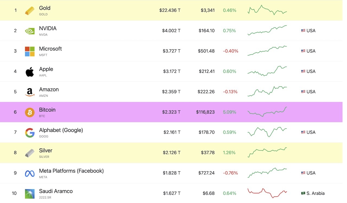Click NVIDIA's price sparkline chart

[x=267, y=30]
